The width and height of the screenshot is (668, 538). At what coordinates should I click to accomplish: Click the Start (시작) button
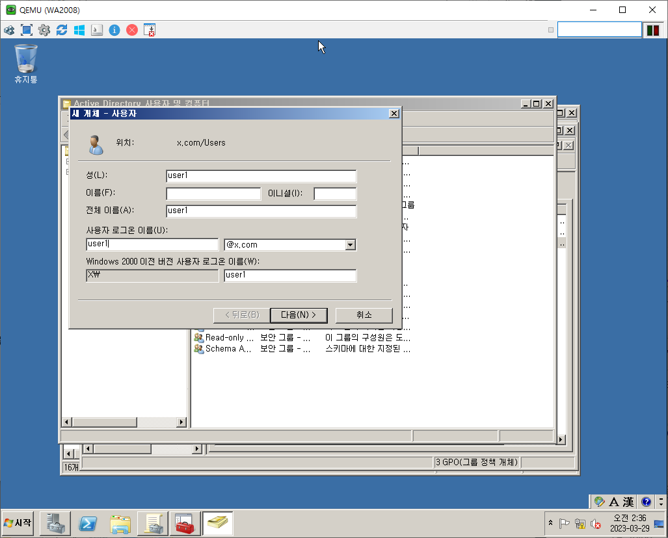tap(18, 522)
